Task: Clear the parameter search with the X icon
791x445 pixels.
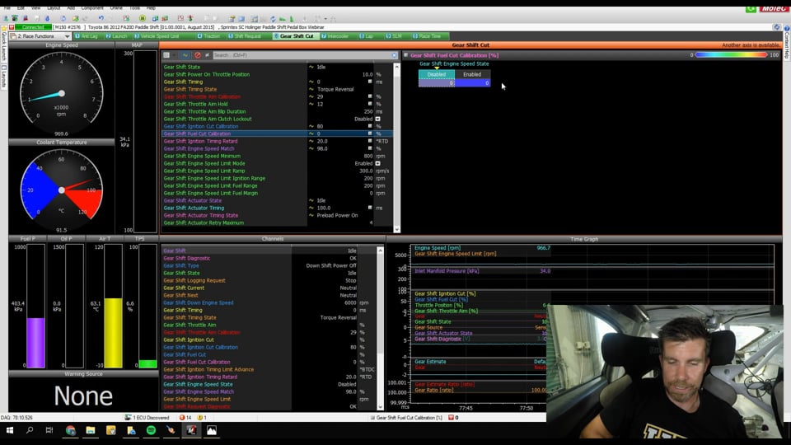Action: point(394,55)
